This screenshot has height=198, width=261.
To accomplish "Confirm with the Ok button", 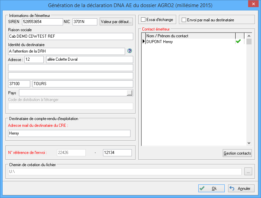I will tap(211, 189).
